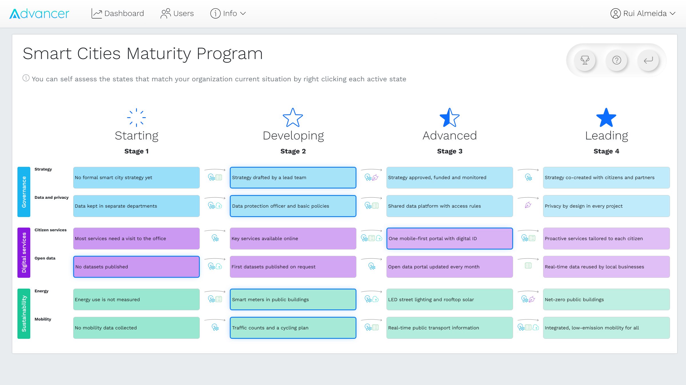Click pen nib icon before 'Privacy by design in every project'

528,205
